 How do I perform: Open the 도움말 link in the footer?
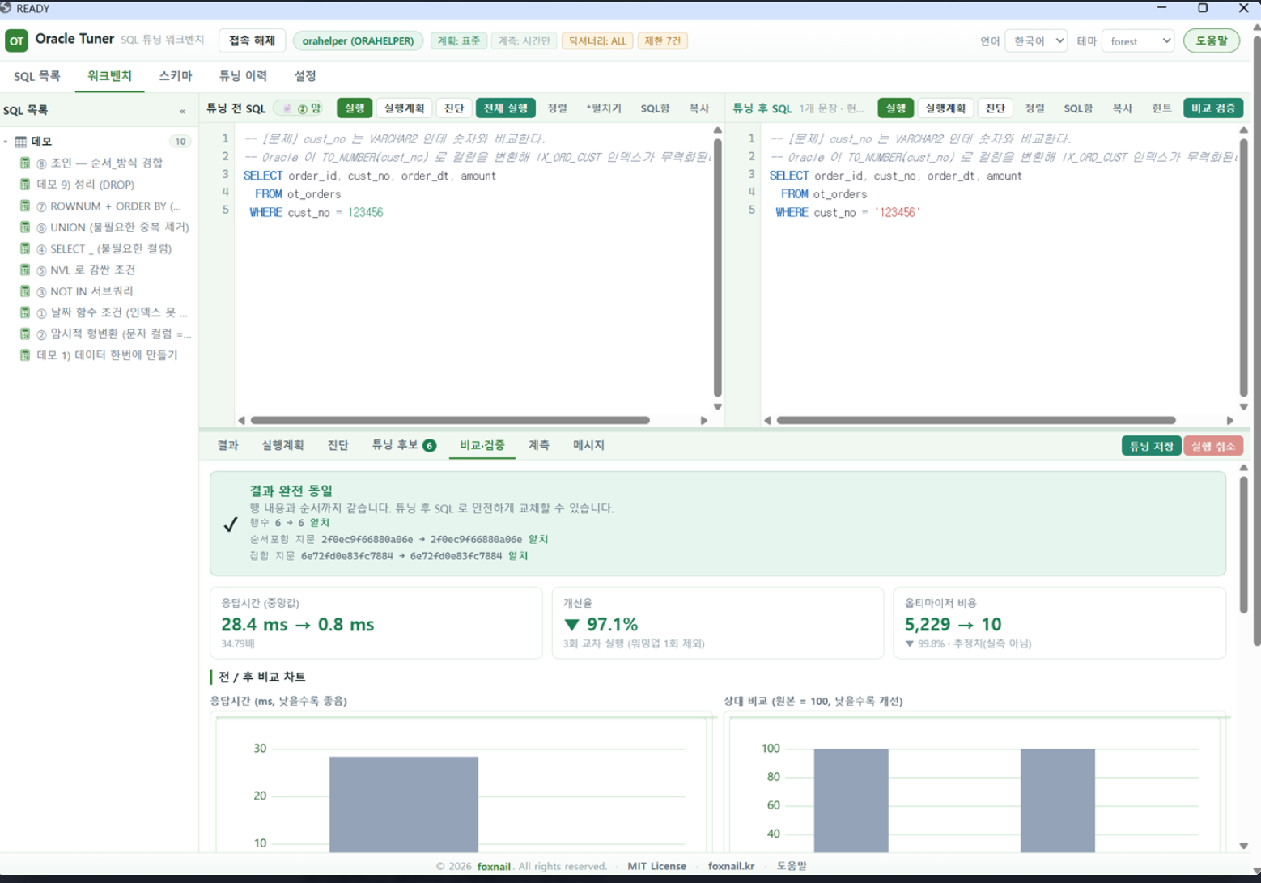pos(792,866)
